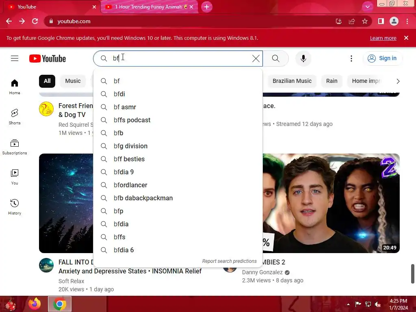Click into the YouTube search field
This screenshot has height=312, width=416.
tap(178, 58)
